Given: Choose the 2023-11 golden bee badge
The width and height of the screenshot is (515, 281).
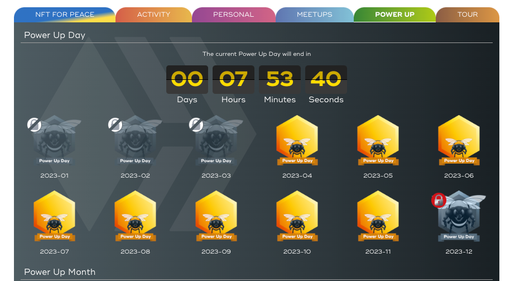Looking at the screenshot, I should pos(378,216).
